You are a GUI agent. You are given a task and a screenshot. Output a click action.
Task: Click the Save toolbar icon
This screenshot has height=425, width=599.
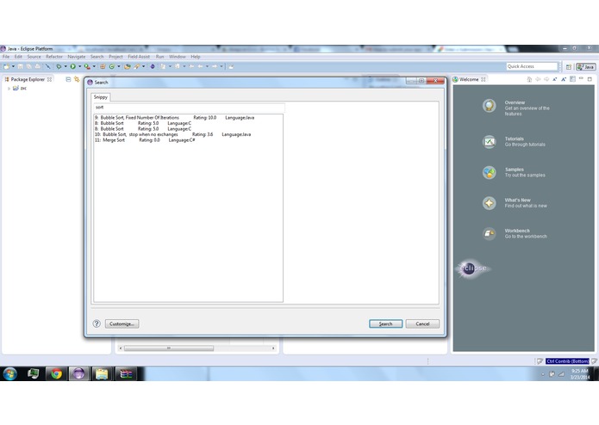click(21, 66)
